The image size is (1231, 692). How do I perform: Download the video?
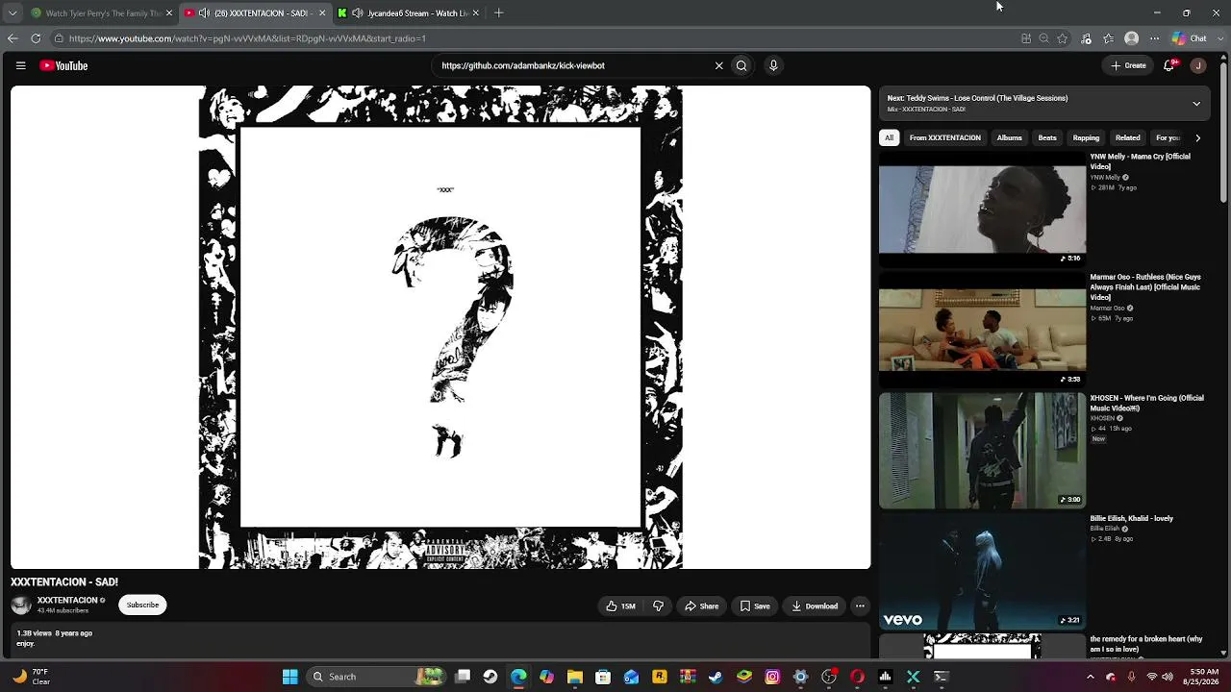(815, 606)
